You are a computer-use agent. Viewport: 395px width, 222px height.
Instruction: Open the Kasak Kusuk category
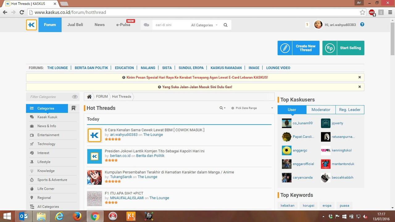coord(47,117)
